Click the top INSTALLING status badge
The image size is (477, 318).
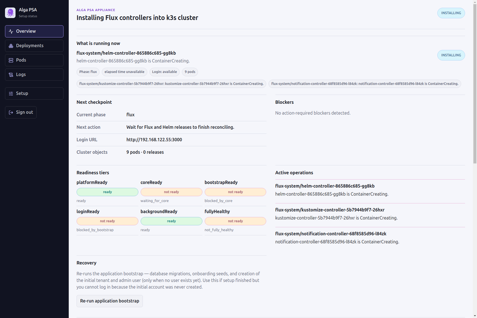(x=451, y=13)
